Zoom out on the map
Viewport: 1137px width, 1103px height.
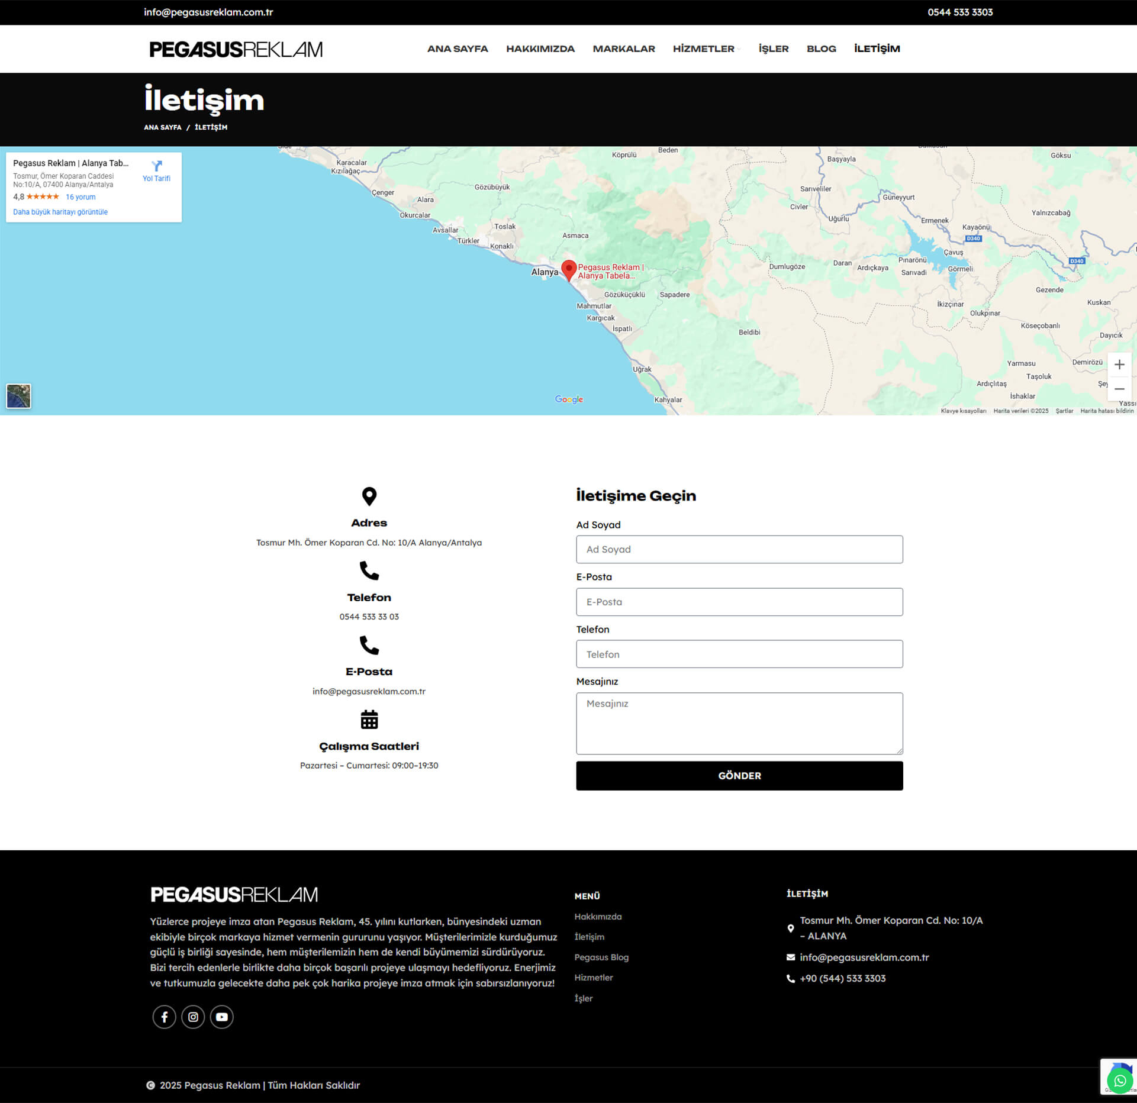[x=1119, y=389]
